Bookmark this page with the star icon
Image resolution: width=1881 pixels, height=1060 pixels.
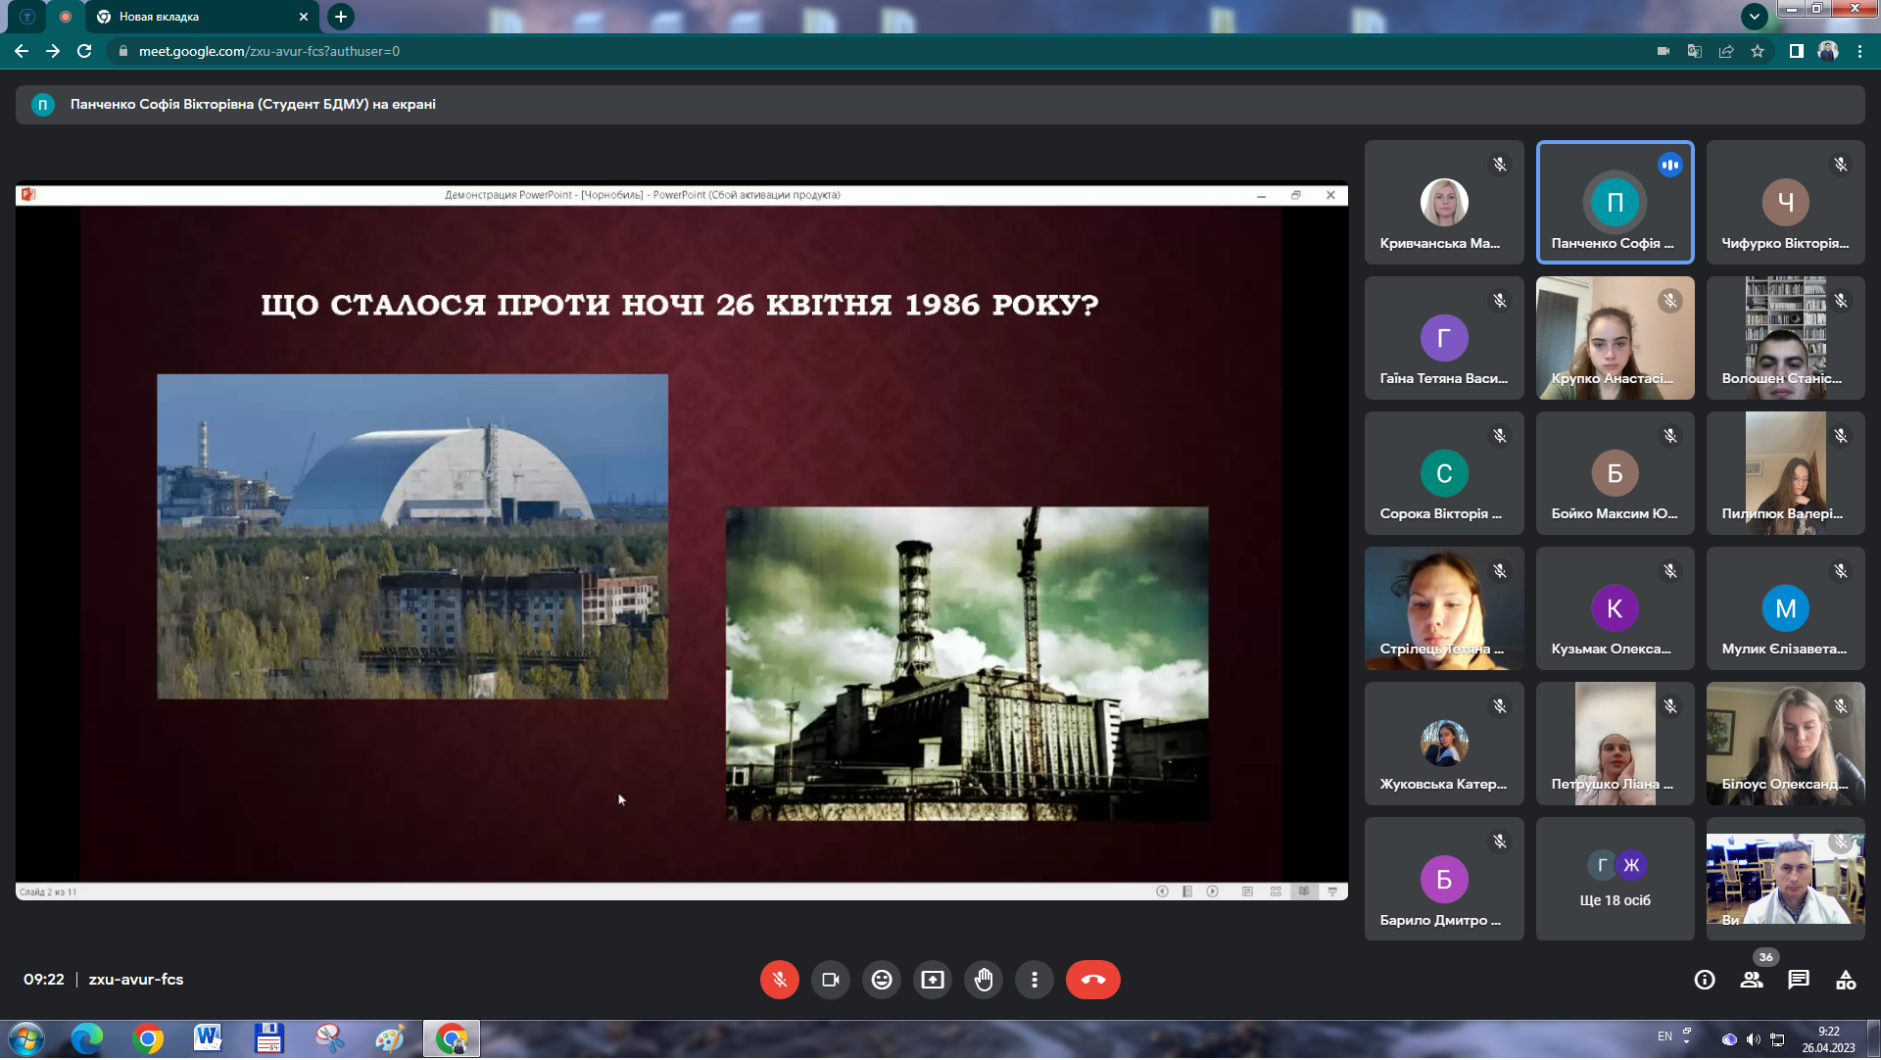coord(1758,51)
